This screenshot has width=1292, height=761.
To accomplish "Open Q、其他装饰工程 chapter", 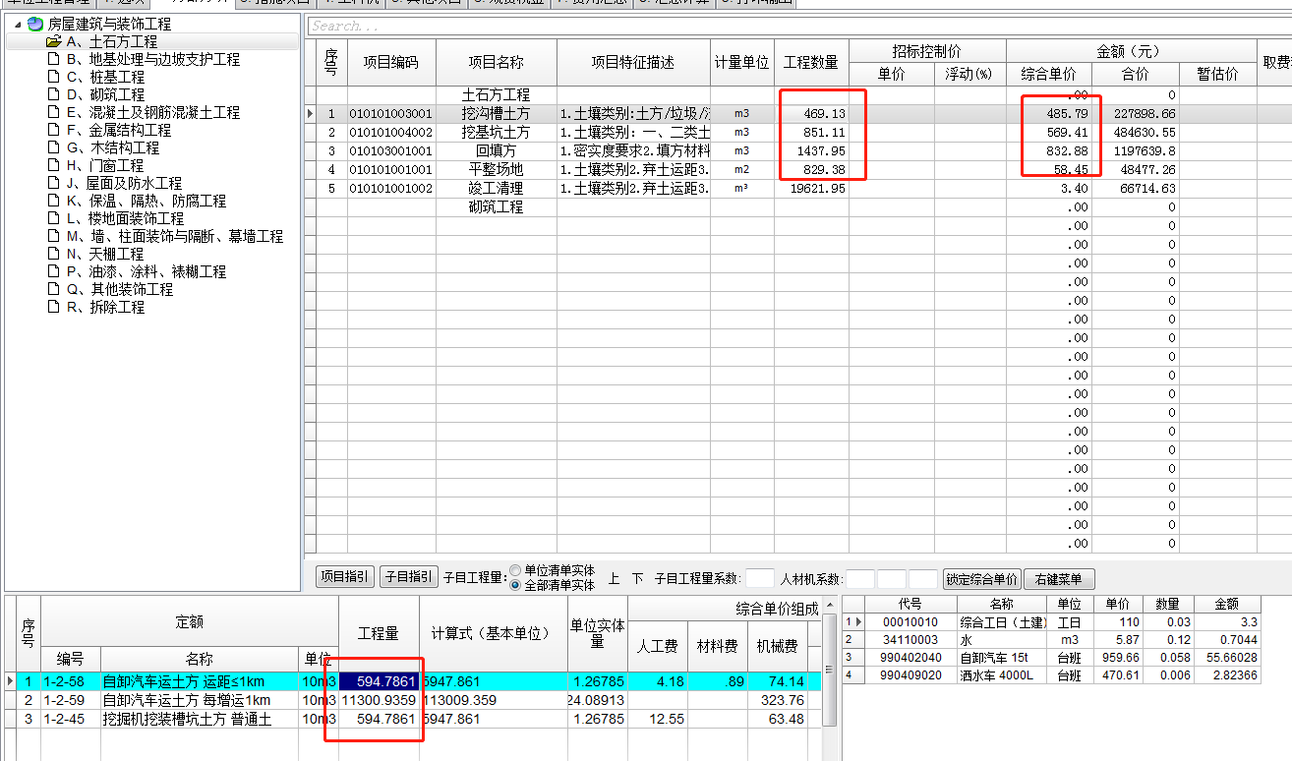I will (x=119, y=289).
